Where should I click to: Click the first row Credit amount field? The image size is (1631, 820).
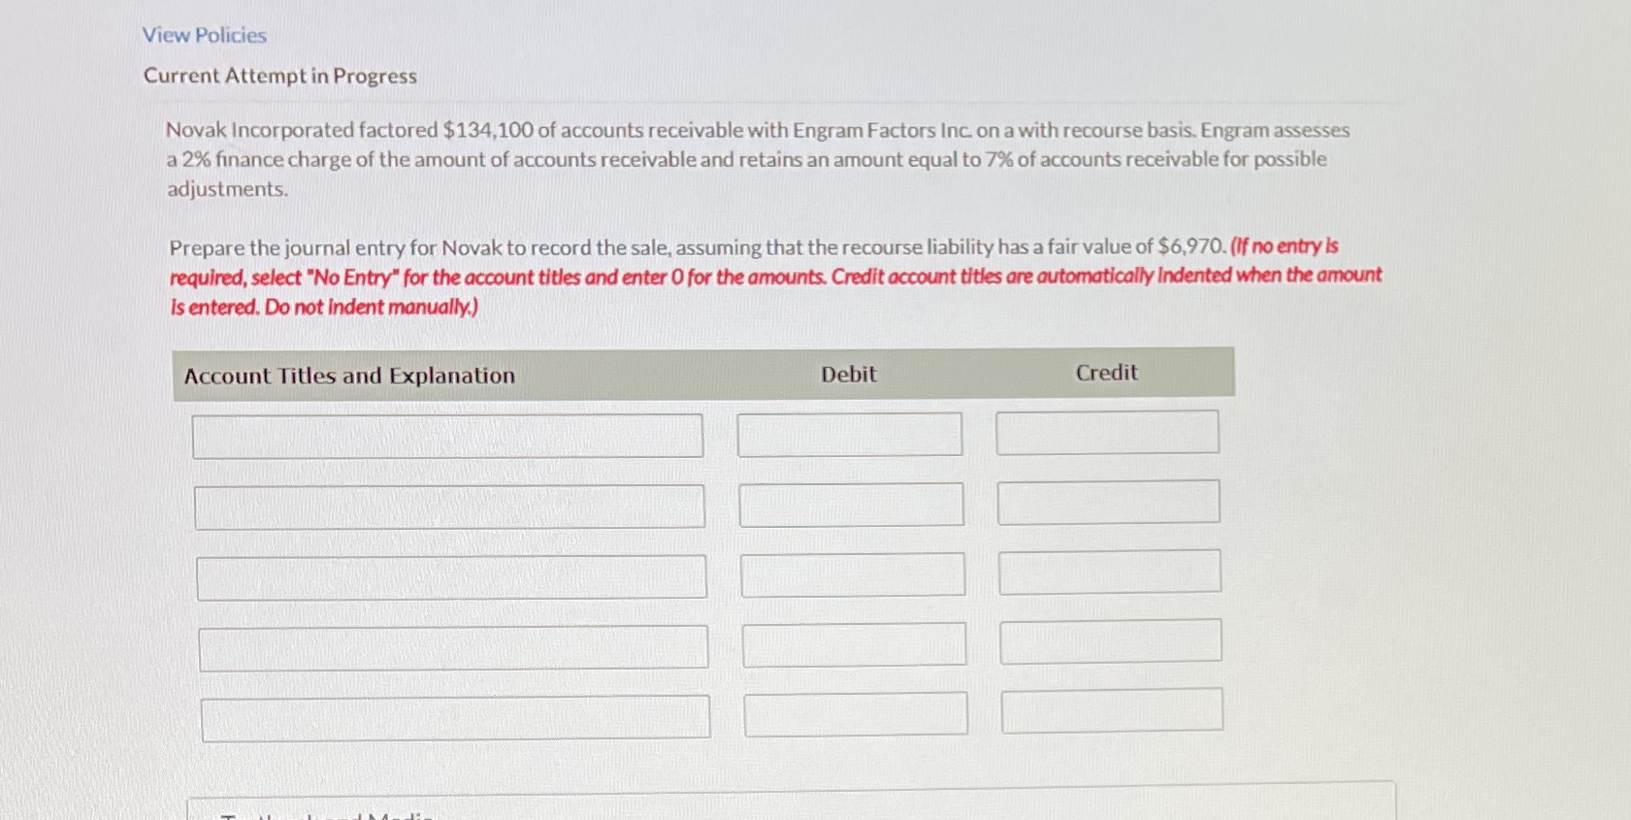click(x=1106, y=432)
